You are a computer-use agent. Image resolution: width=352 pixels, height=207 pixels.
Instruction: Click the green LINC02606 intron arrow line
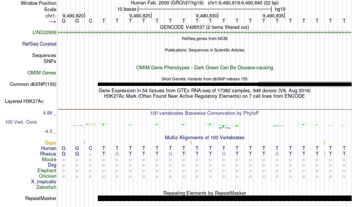pyautogui.click(x=205, y=33)
